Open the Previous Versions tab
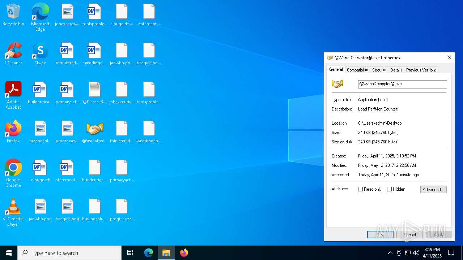This screenshot has width=463, height=260. (421, 70)
